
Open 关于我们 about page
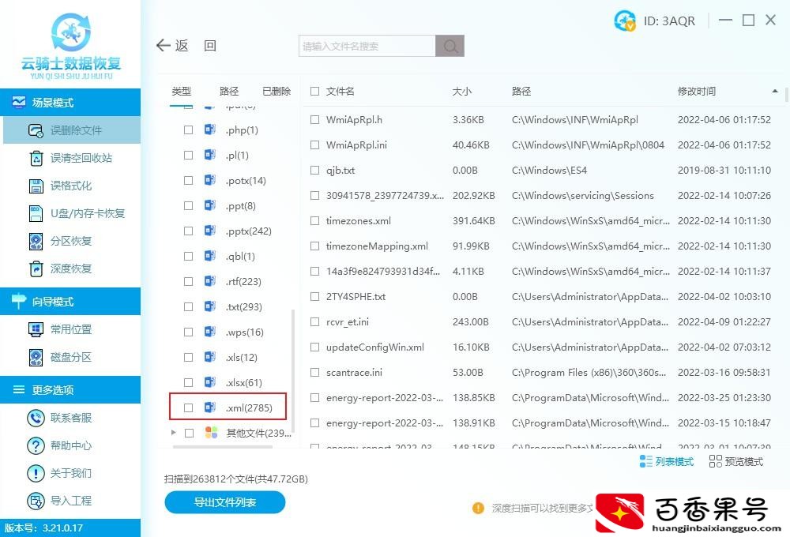[59, 473]
